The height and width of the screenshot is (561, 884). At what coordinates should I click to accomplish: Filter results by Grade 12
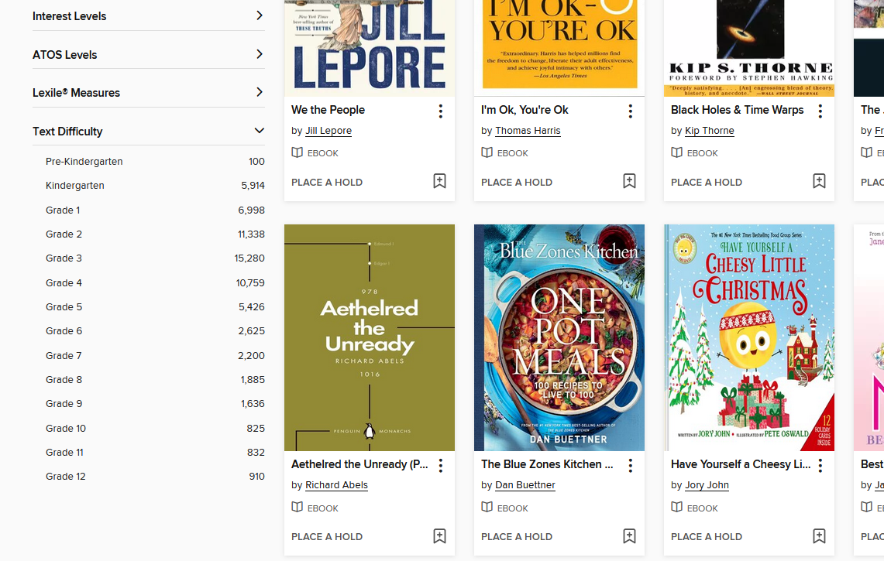(66, 477)
